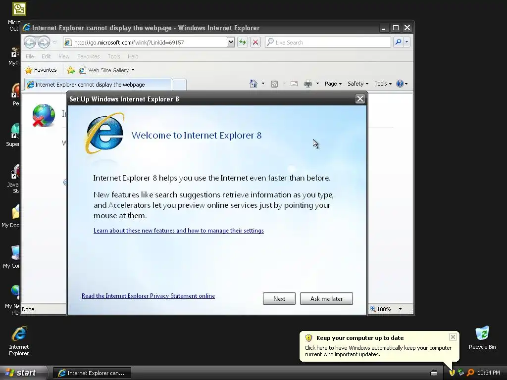Open the Tools command bar menu
The width and height of the screenshot is (507, 380).
click(x=383, y=84)
